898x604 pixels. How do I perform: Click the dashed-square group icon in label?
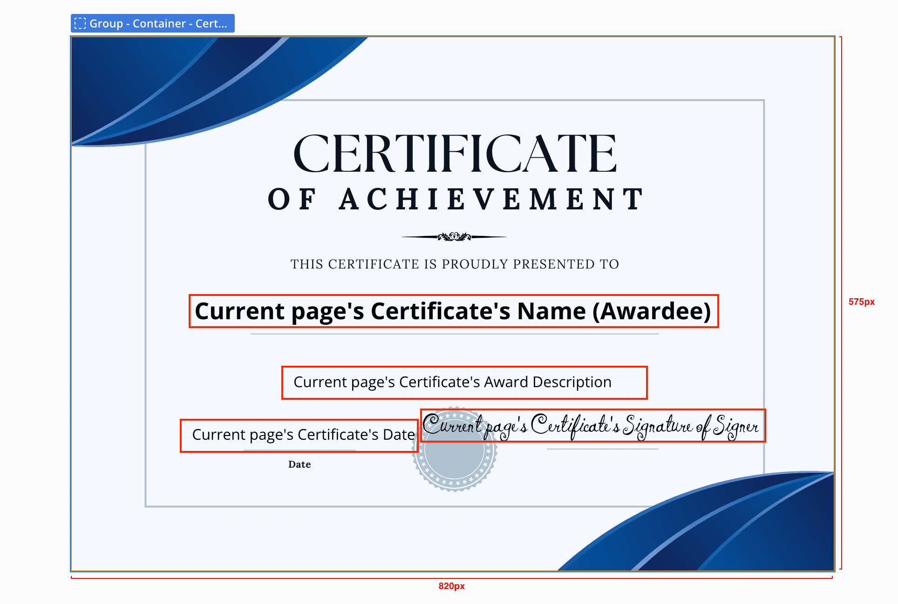tap(80, 23)
